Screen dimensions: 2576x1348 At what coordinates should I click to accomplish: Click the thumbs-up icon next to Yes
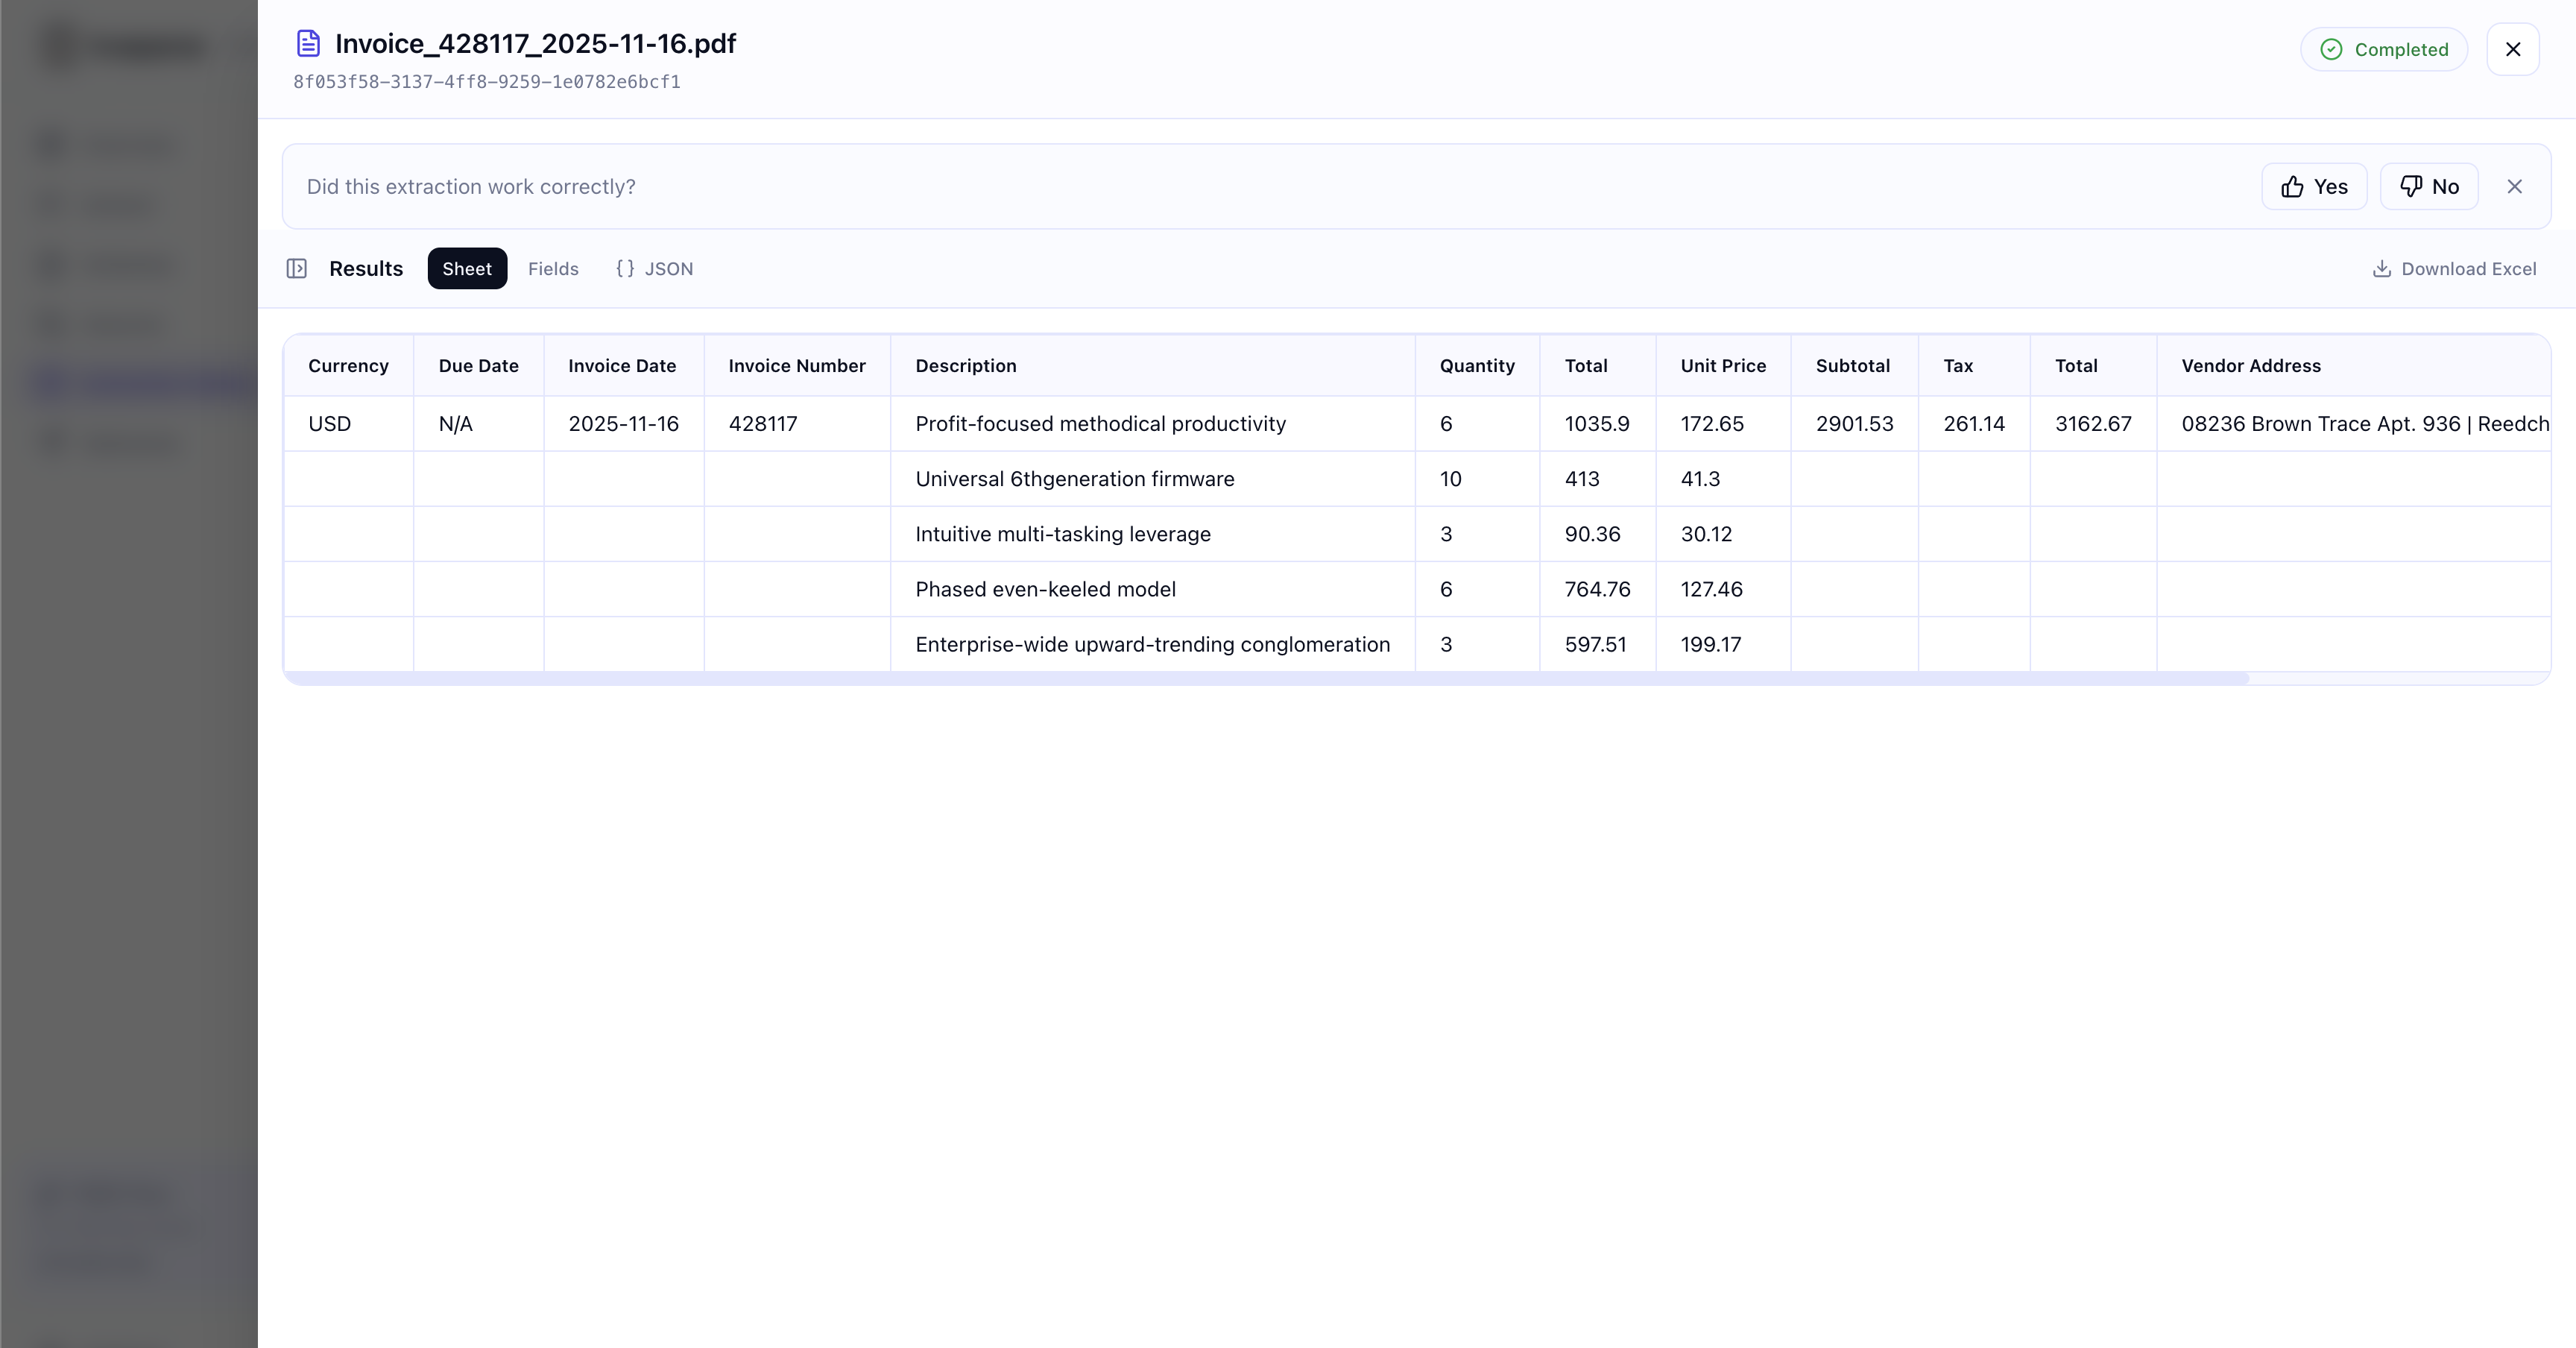[2293, 186]
